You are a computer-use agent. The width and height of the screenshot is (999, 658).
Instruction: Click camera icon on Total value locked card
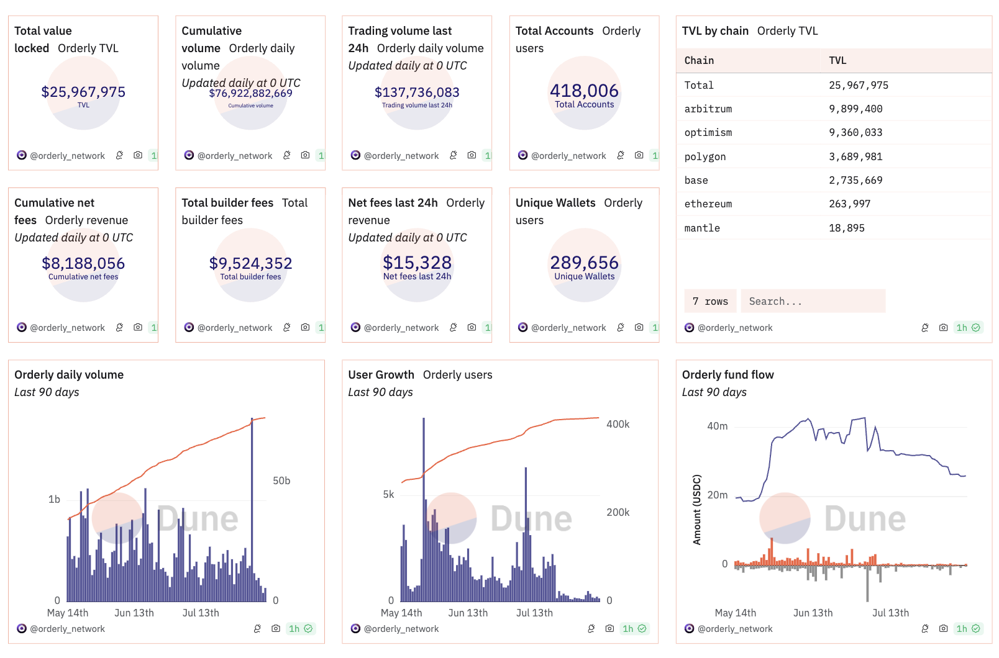coord(138,155)
